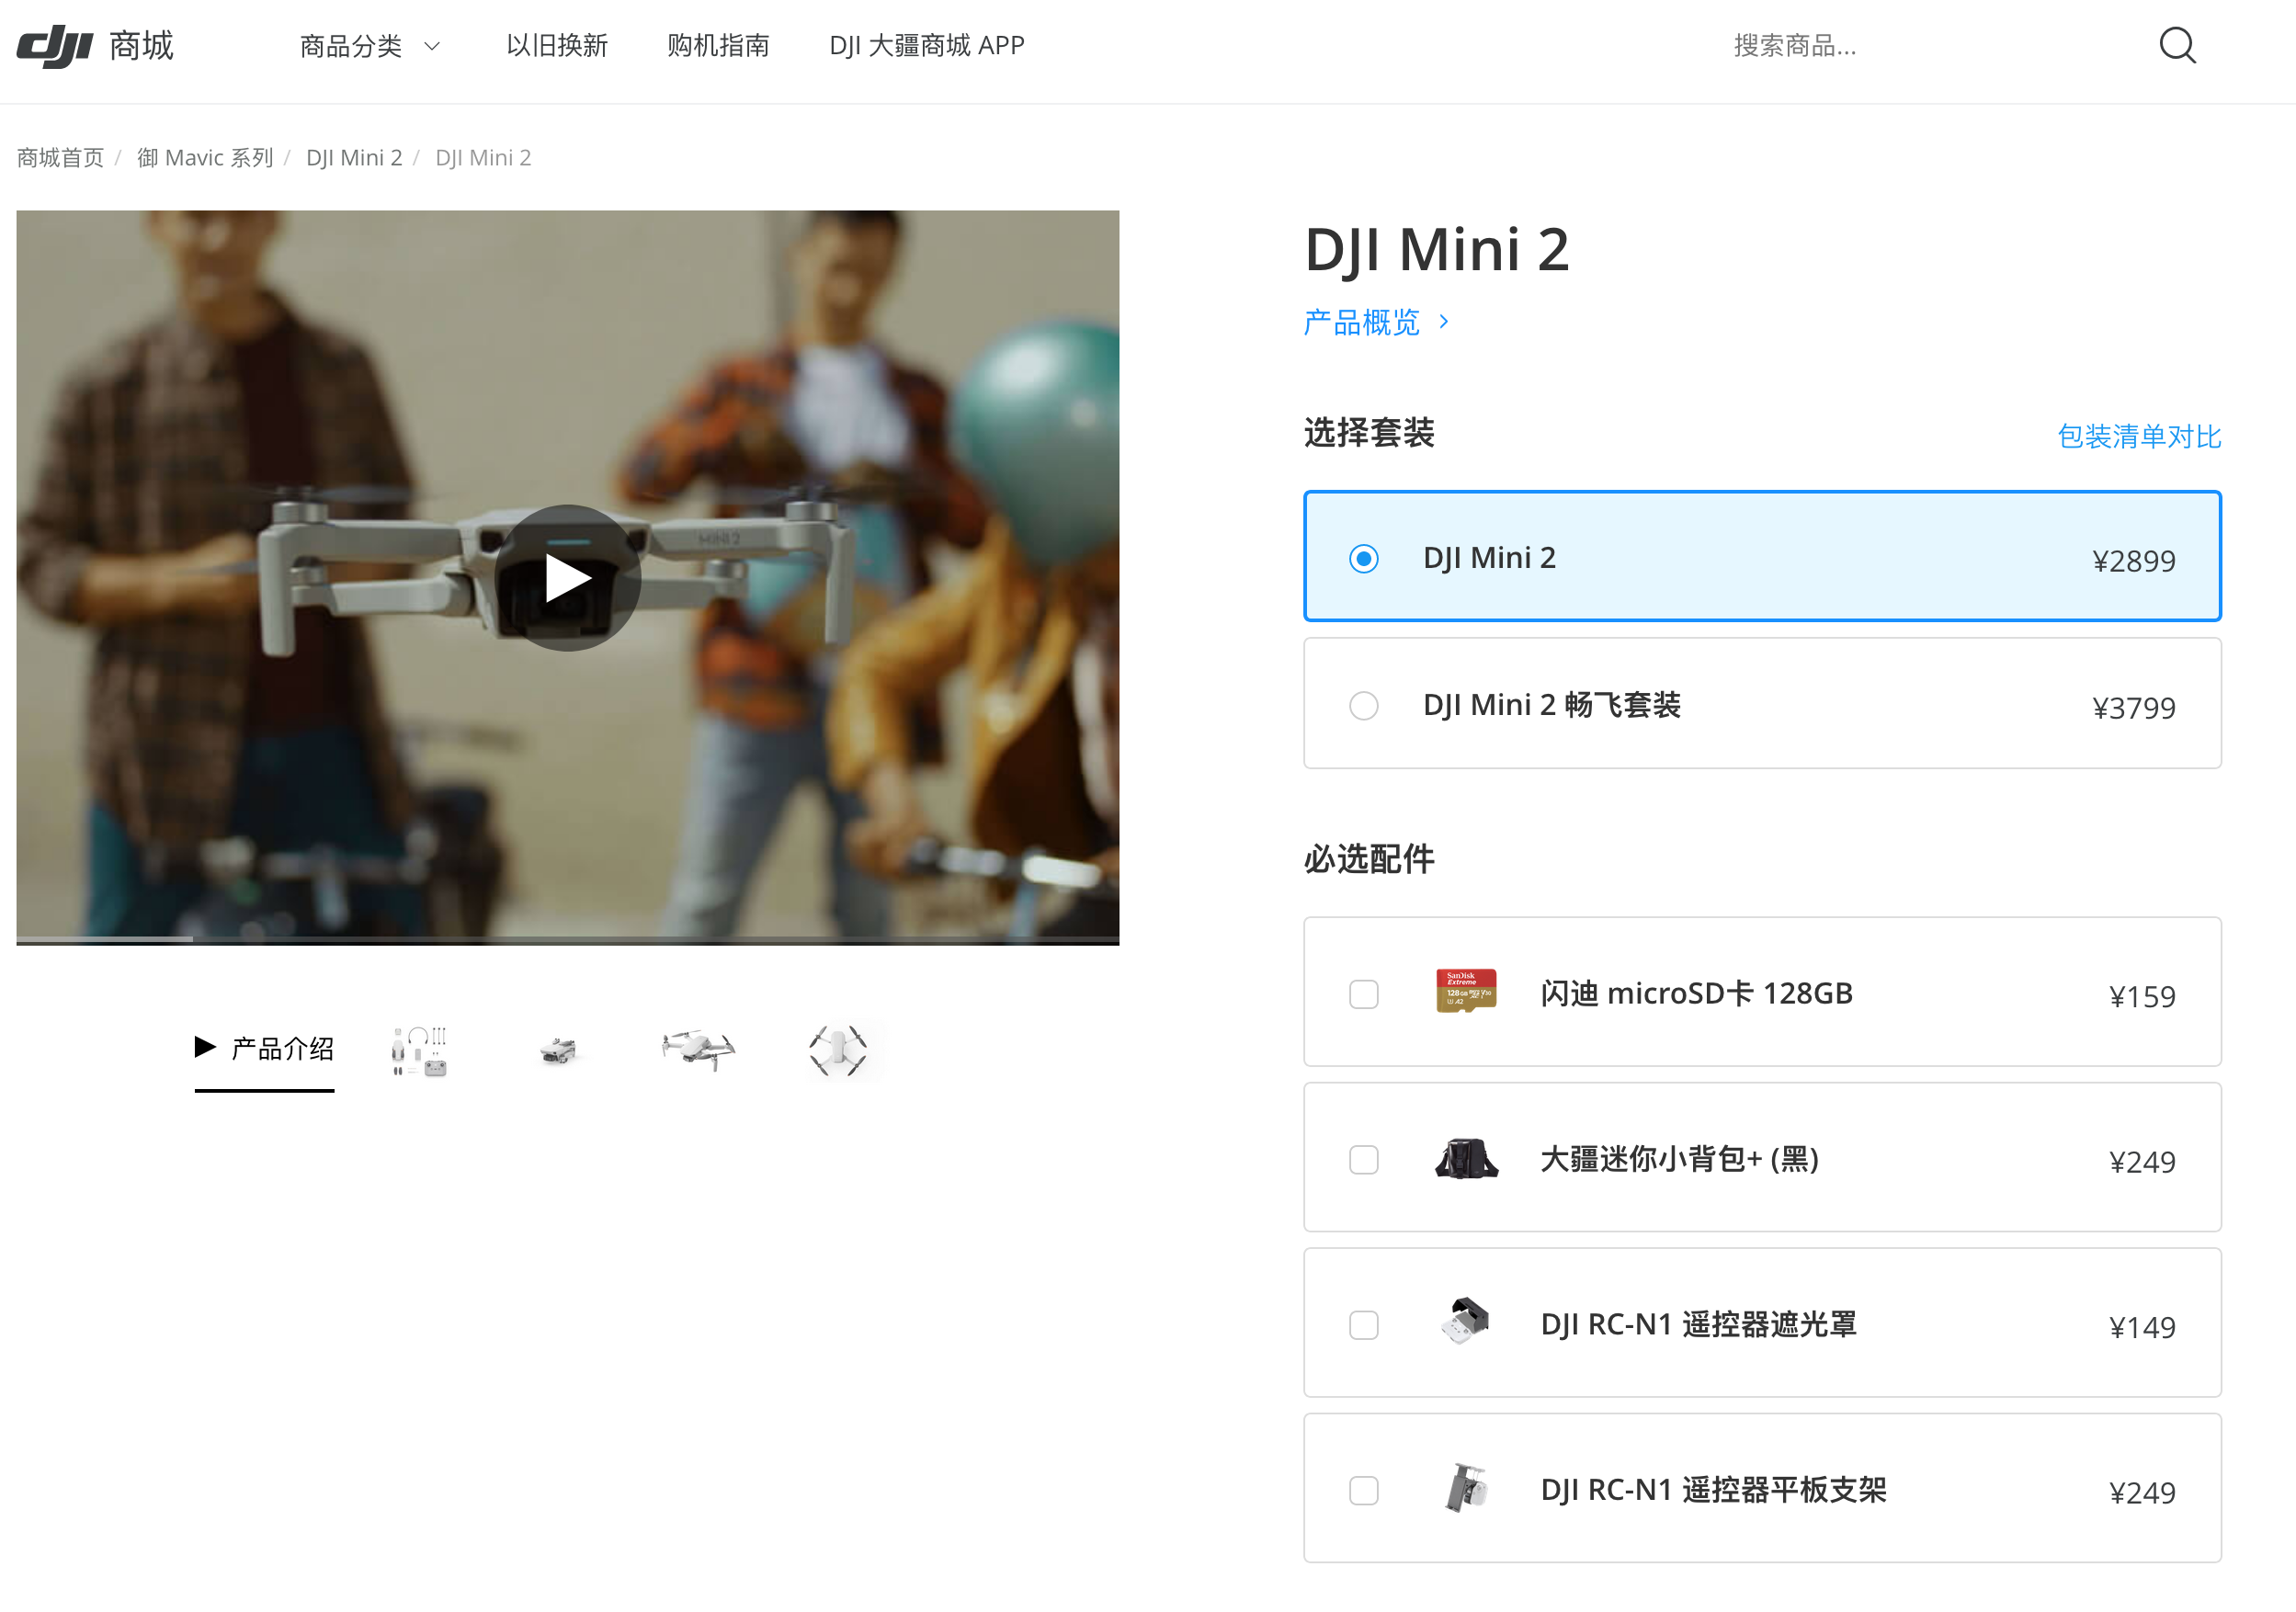This screenshot has height=1612, width=2296.
Task: Open the DJI mini bag image
Action: click(1466, 1158)
